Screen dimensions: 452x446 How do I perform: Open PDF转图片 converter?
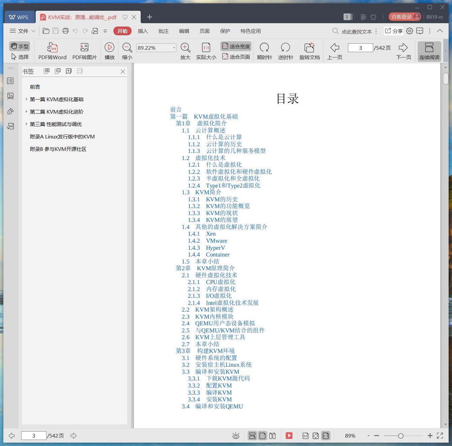pyautogui.click(x=84, y=51)
